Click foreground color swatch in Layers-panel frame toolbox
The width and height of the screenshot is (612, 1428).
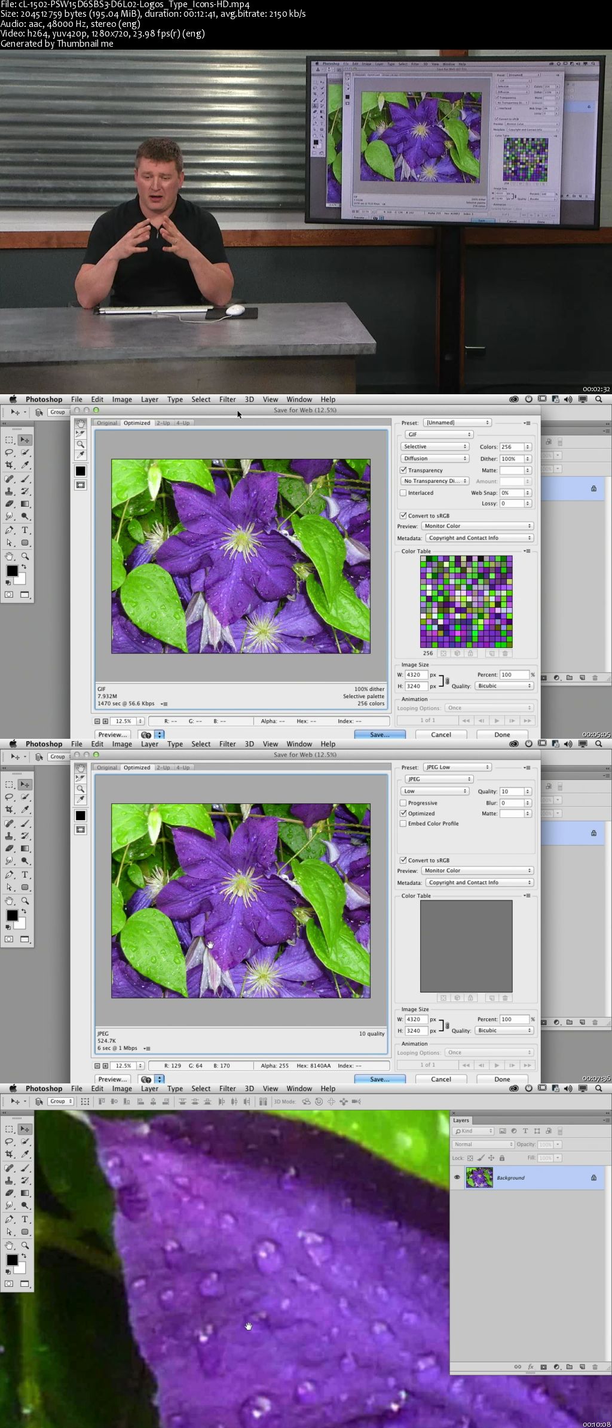tap(11, 1259)
